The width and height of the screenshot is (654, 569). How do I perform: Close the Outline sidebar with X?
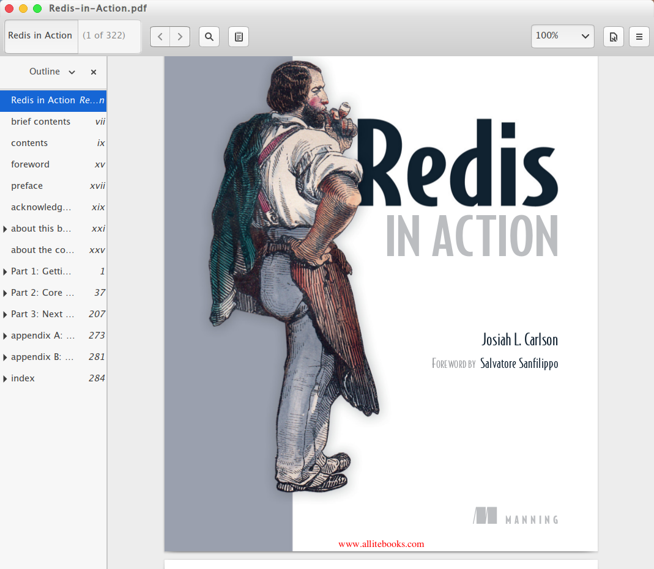click(x=94, y=72)
